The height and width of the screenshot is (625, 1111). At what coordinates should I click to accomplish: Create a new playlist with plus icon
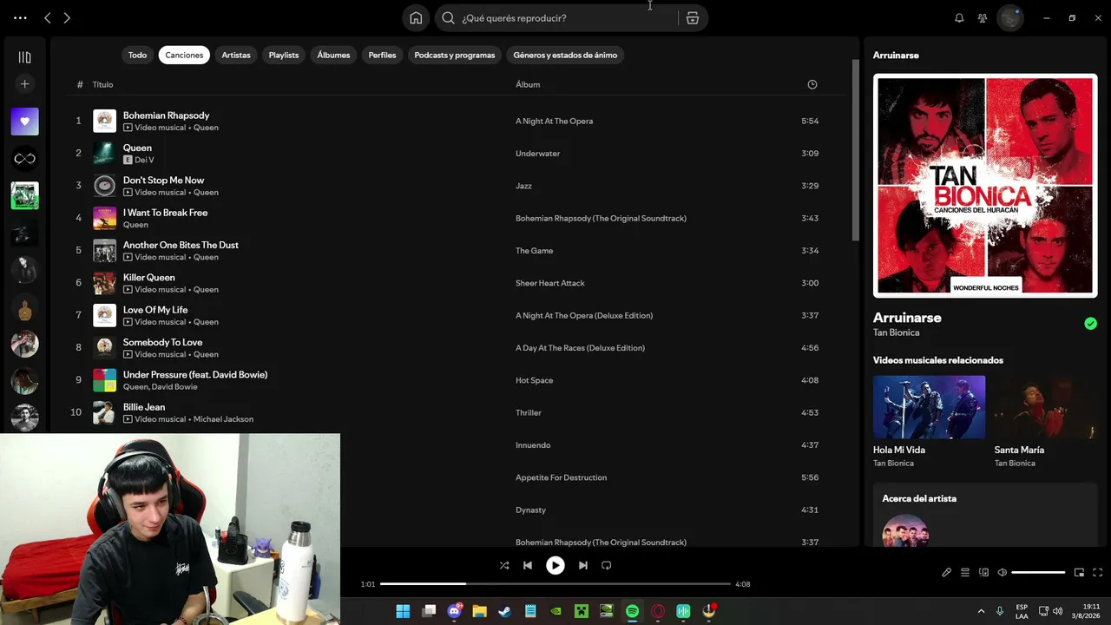(24, 84)
